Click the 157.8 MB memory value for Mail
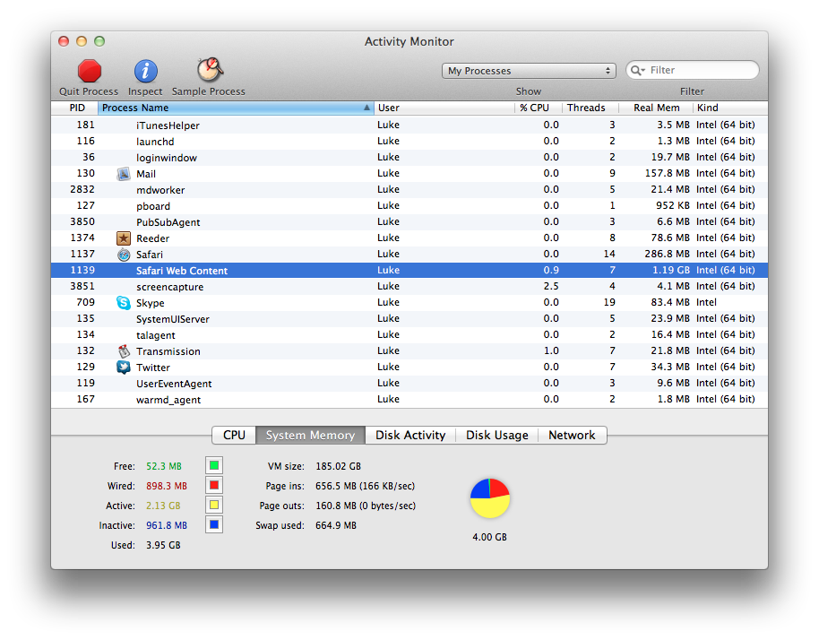This screenshot has height=640, width=819. pos(667,174)
